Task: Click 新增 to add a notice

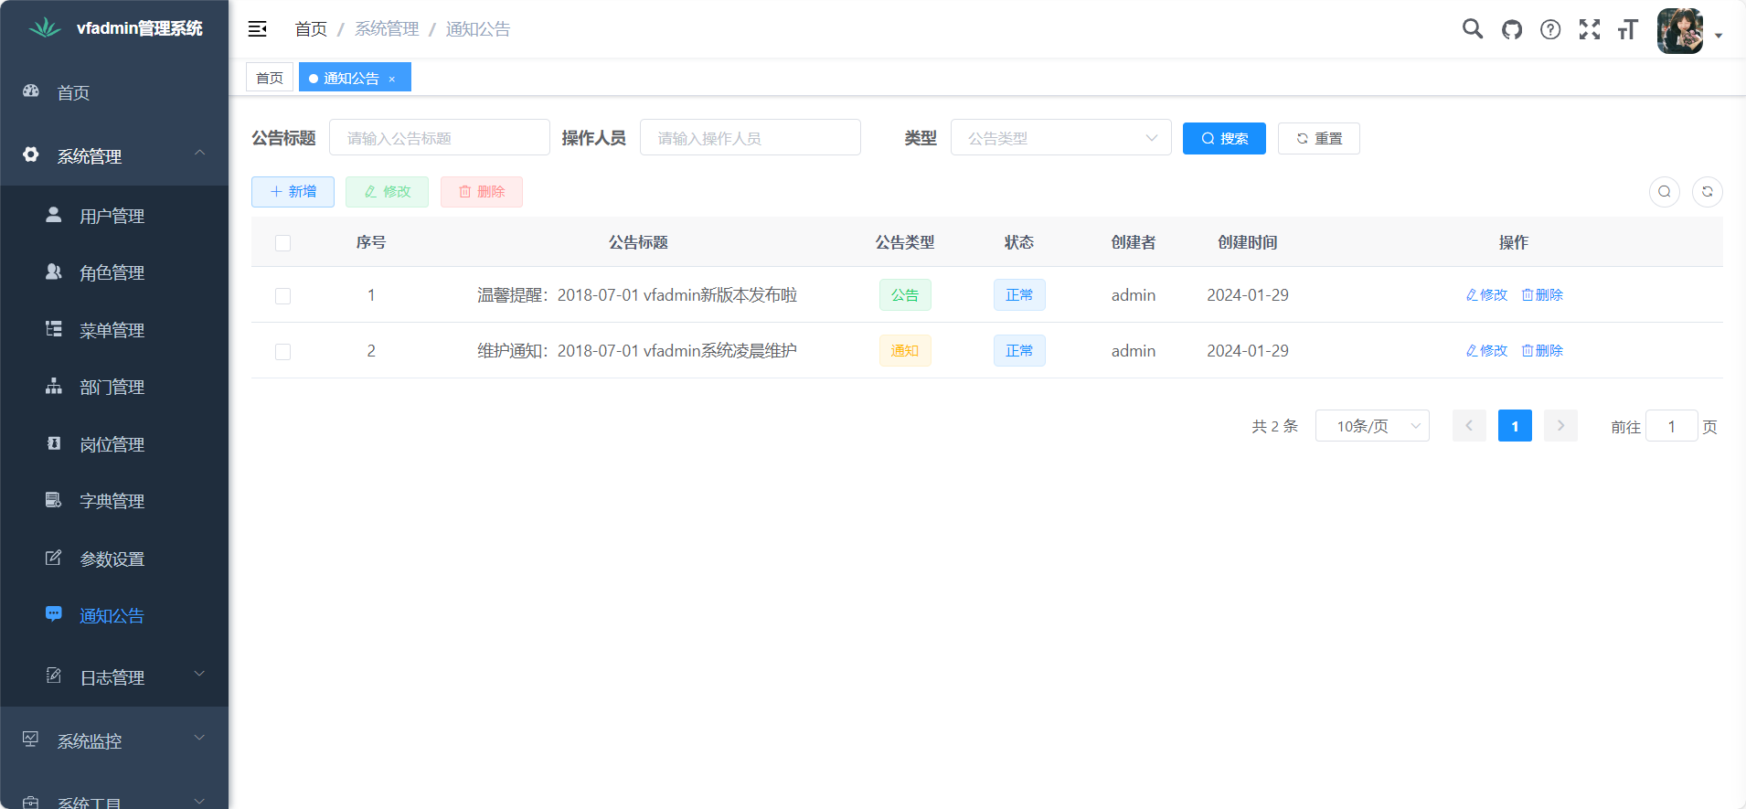Action: 293,192
